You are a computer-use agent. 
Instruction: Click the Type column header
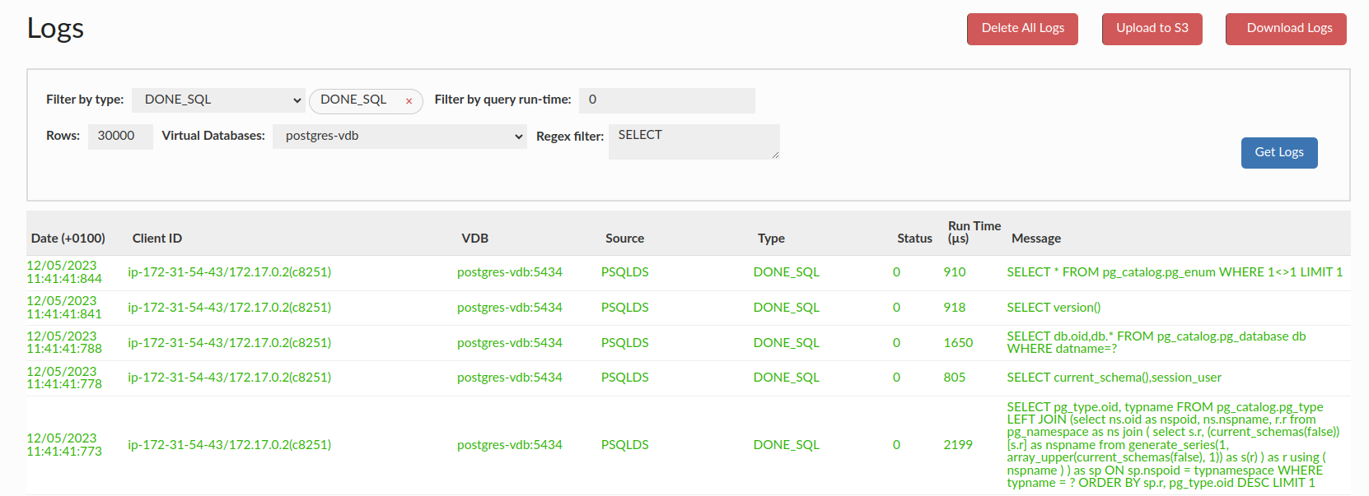point(771,239)
